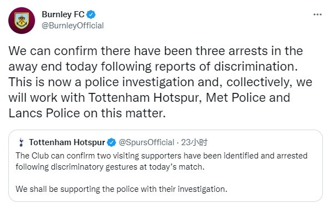The image size is (329, 203).
Task: Open the quoted tweet's 23-hour timestamp
Action: click(195, 142)
